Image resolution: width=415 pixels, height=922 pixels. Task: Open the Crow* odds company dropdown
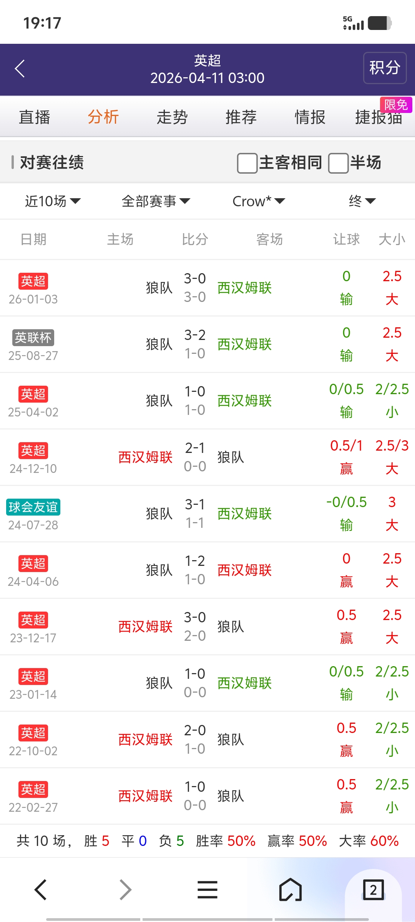[x=259, y=201]
